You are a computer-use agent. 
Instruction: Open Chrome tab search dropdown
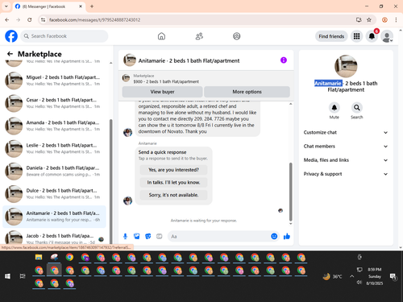click(6, 6)
